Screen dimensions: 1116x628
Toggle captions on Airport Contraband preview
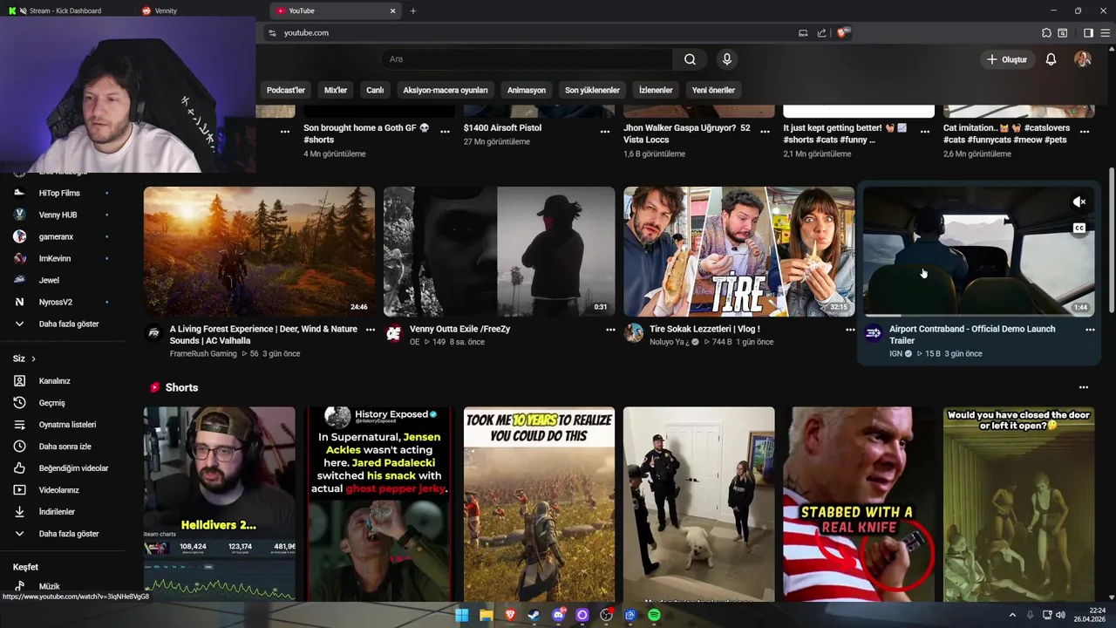click(x=1079, y=229)
